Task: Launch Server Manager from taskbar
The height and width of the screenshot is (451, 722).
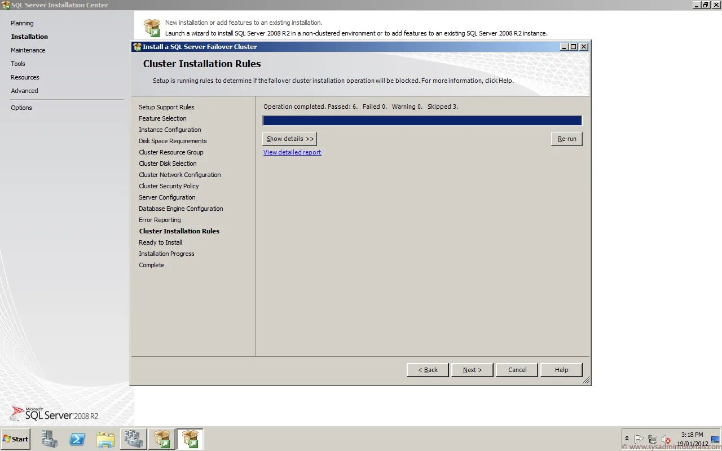Action: tap(50, 439)
